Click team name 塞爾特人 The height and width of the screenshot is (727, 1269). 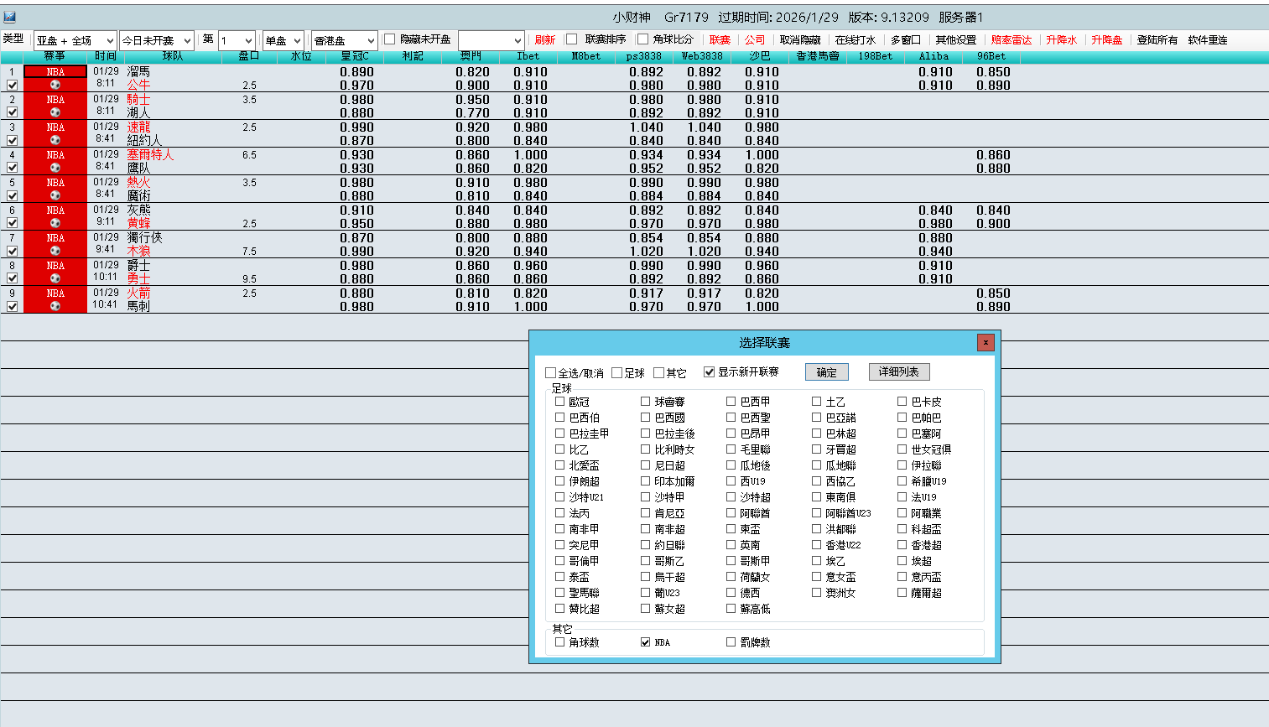(150, 154)
